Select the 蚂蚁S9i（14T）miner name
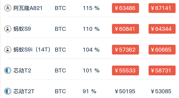Viewport: 179px width, 98px height. point(32,50)
